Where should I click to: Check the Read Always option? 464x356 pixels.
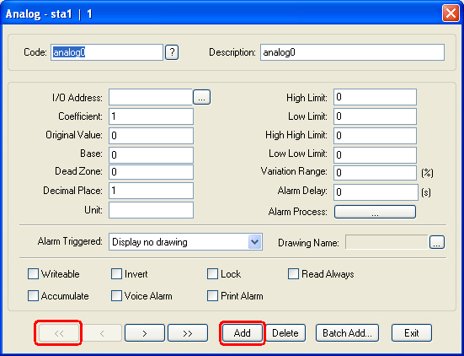pos(293,274)
